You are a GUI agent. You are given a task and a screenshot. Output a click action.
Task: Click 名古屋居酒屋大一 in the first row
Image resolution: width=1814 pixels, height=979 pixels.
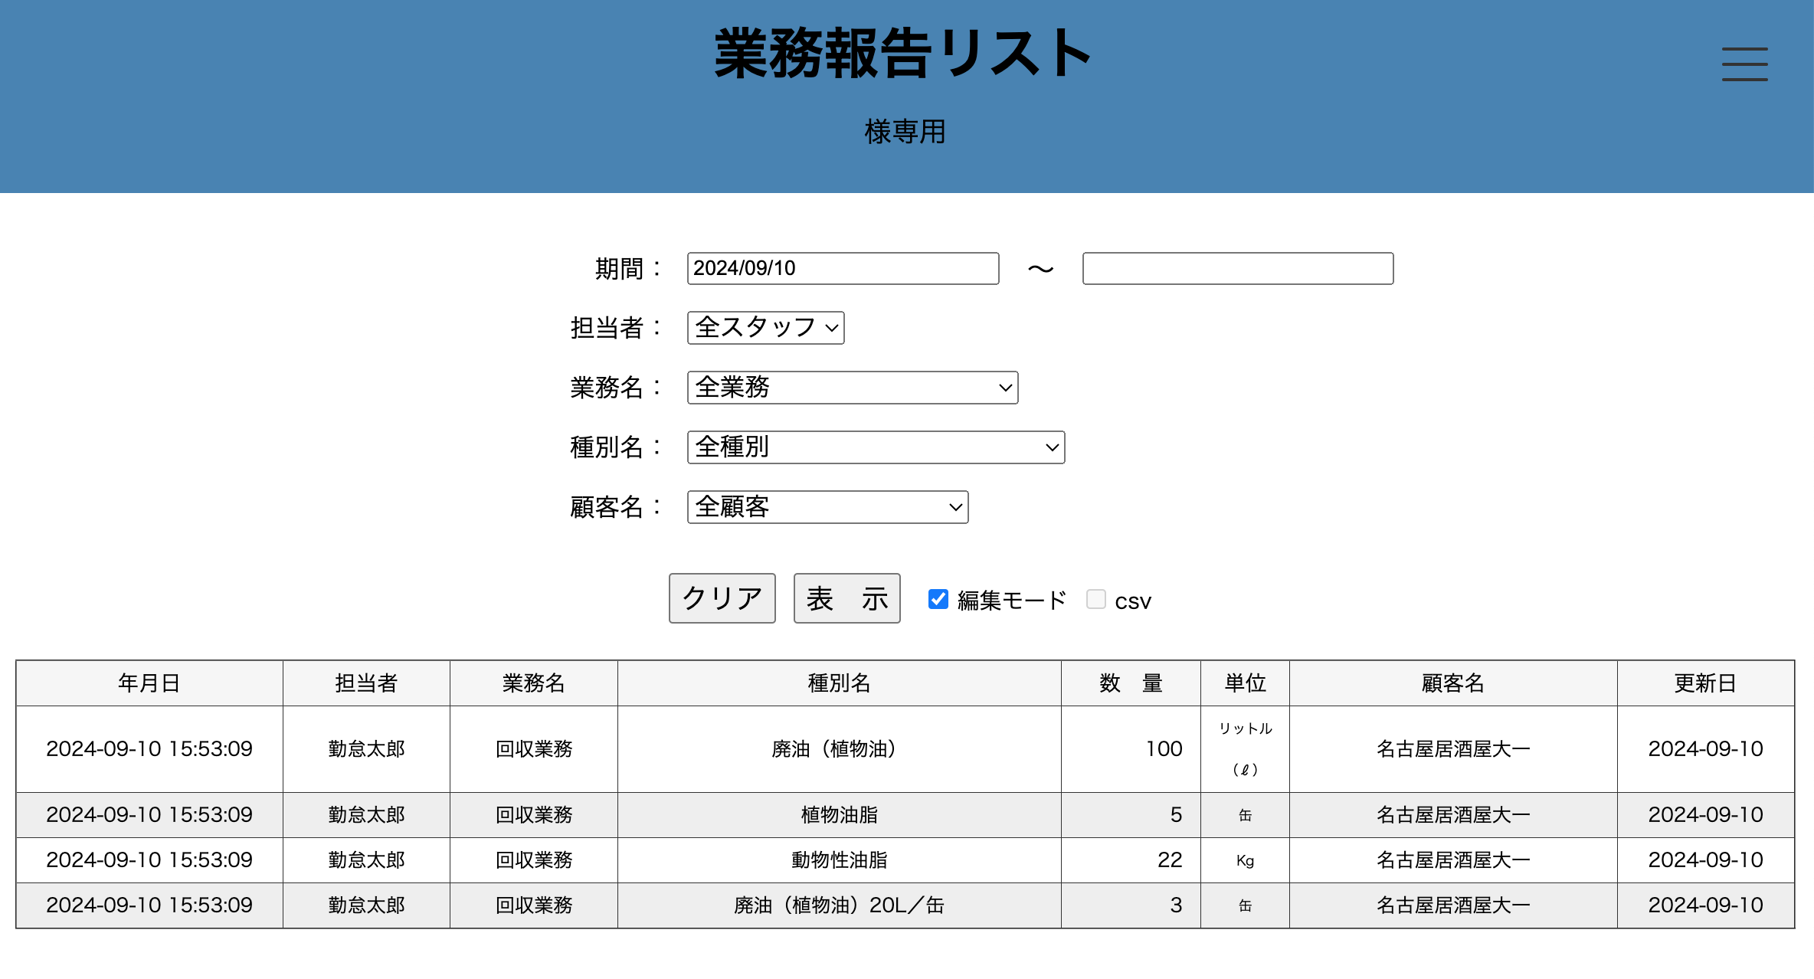(x=1453, y=748)
